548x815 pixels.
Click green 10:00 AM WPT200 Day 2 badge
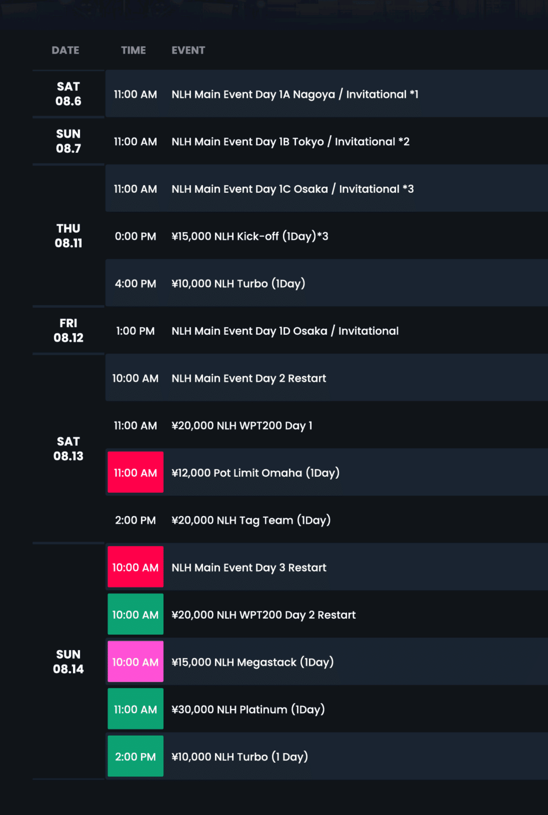(x=135, y=614)
